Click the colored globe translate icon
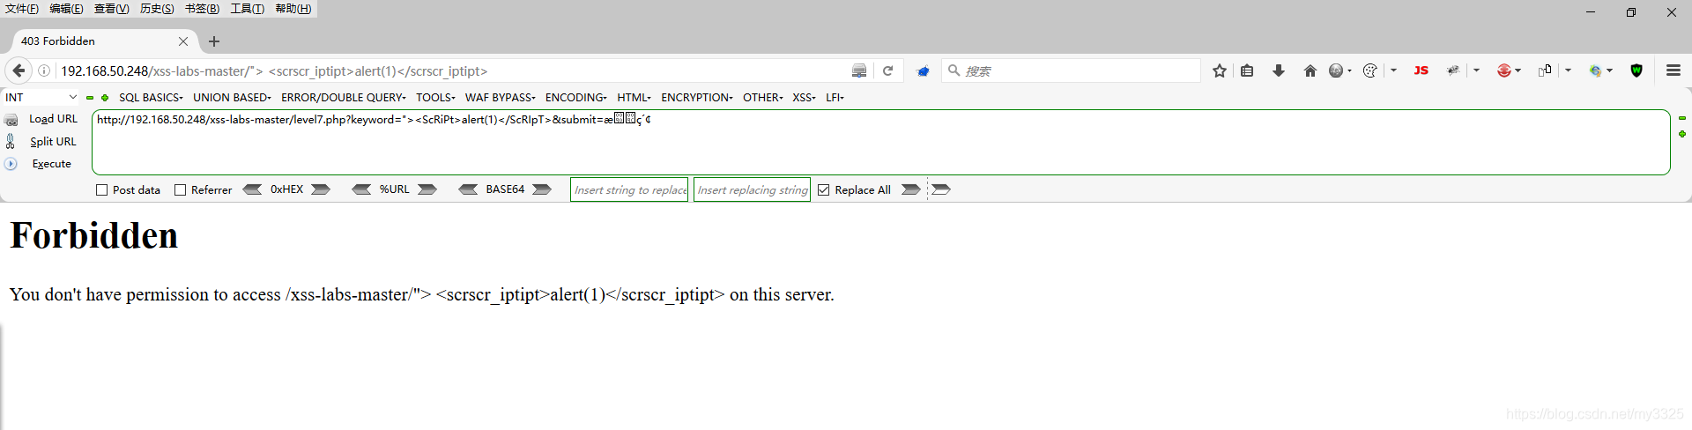 [x=1595, y=70]
